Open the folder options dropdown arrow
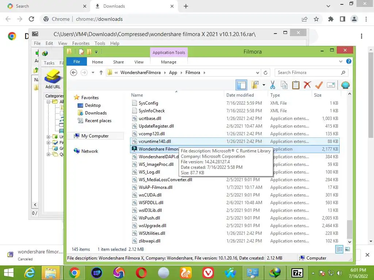 point(264,85)
